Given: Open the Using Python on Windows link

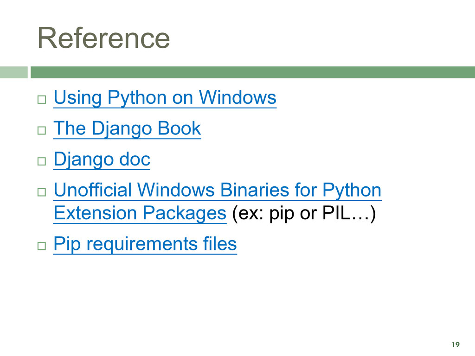Looking at the screenshot, I should [165, 98].
